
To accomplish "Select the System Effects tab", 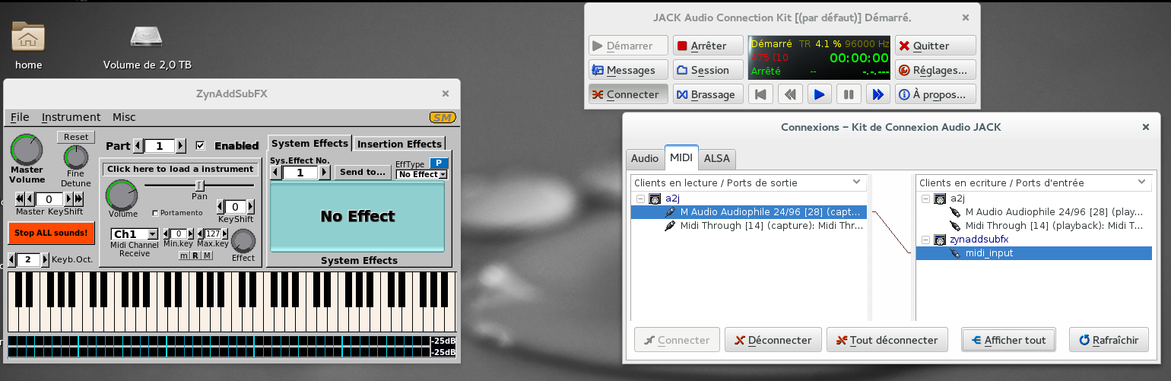I will [x=310, y=143].
